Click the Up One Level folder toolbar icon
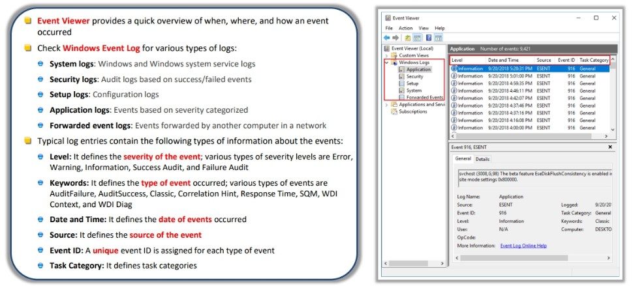The width and height of the screenshot is (633, 286). pos(408,38)
